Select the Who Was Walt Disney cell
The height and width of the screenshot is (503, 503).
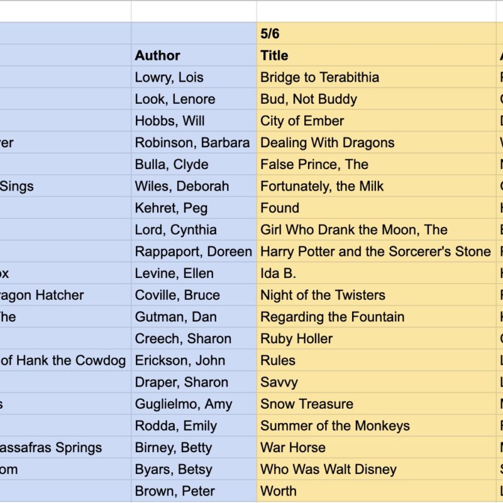click(376, 470)
